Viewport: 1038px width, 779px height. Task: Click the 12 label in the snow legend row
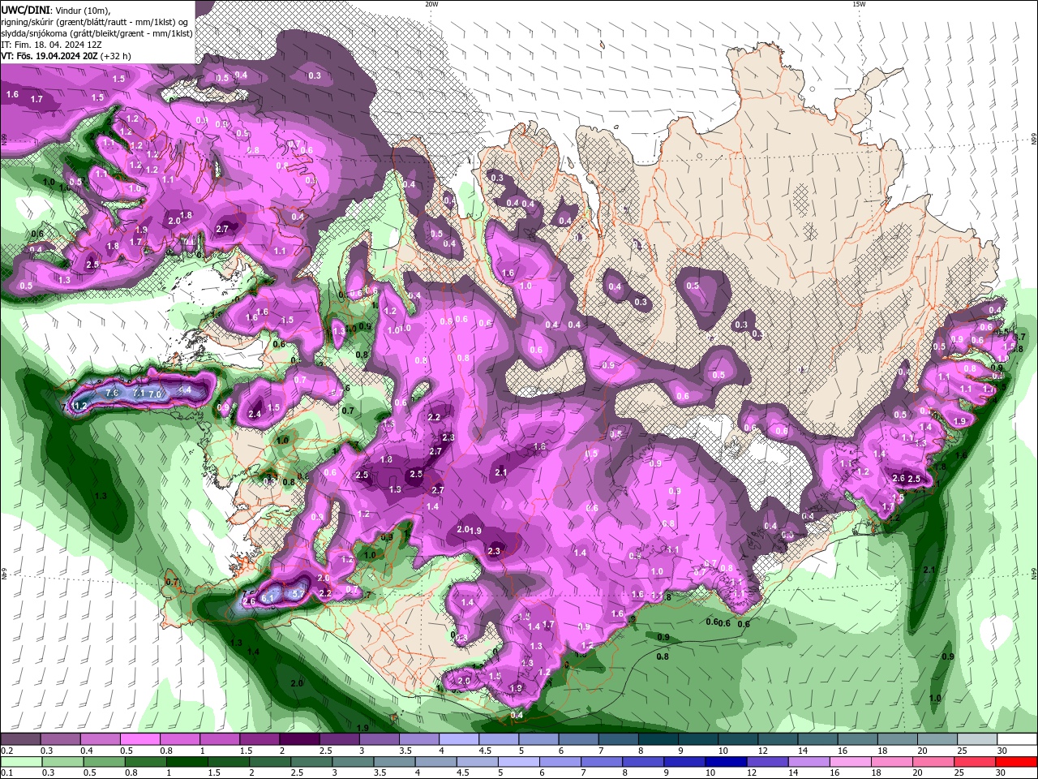pyautogui.click(x=763, y=751)
